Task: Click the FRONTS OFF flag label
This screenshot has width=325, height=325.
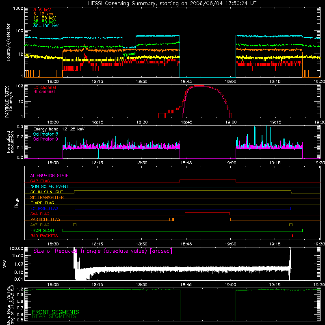Action: click(43, 230)
